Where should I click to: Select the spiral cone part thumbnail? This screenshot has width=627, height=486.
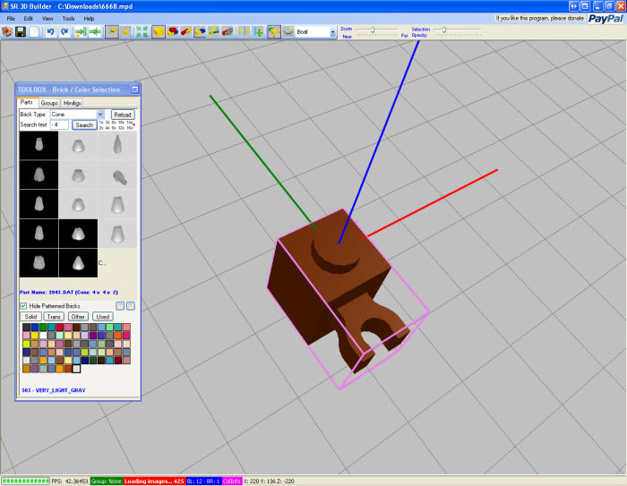click(x=116, y=146)
